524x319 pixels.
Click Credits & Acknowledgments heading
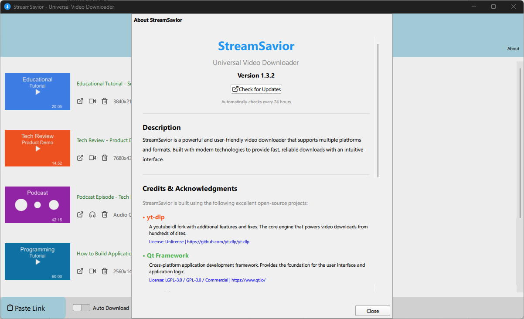tap(190, 189)
